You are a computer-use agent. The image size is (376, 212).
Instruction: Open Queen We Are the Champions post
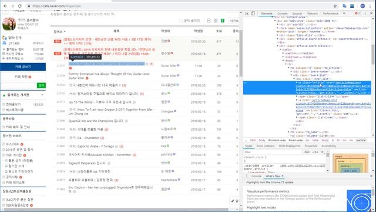click(96, 121)
